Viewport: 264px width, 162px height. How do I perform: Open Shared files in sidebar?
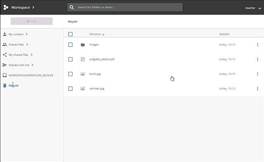16,44
